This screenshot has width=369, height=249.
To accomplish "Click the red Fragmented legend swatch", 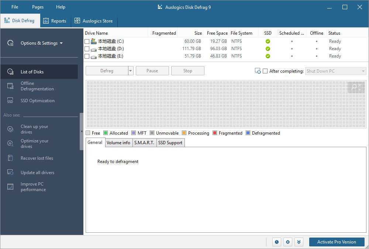I will point(215,133).
